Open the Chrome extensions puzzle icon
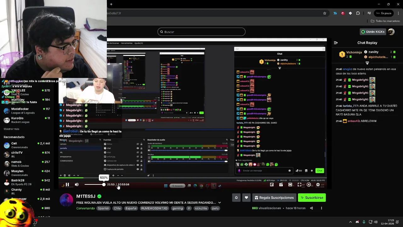 point(358,13)
